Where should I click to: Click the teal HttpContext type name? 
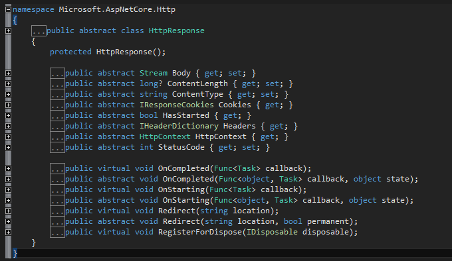coord(165,137)
